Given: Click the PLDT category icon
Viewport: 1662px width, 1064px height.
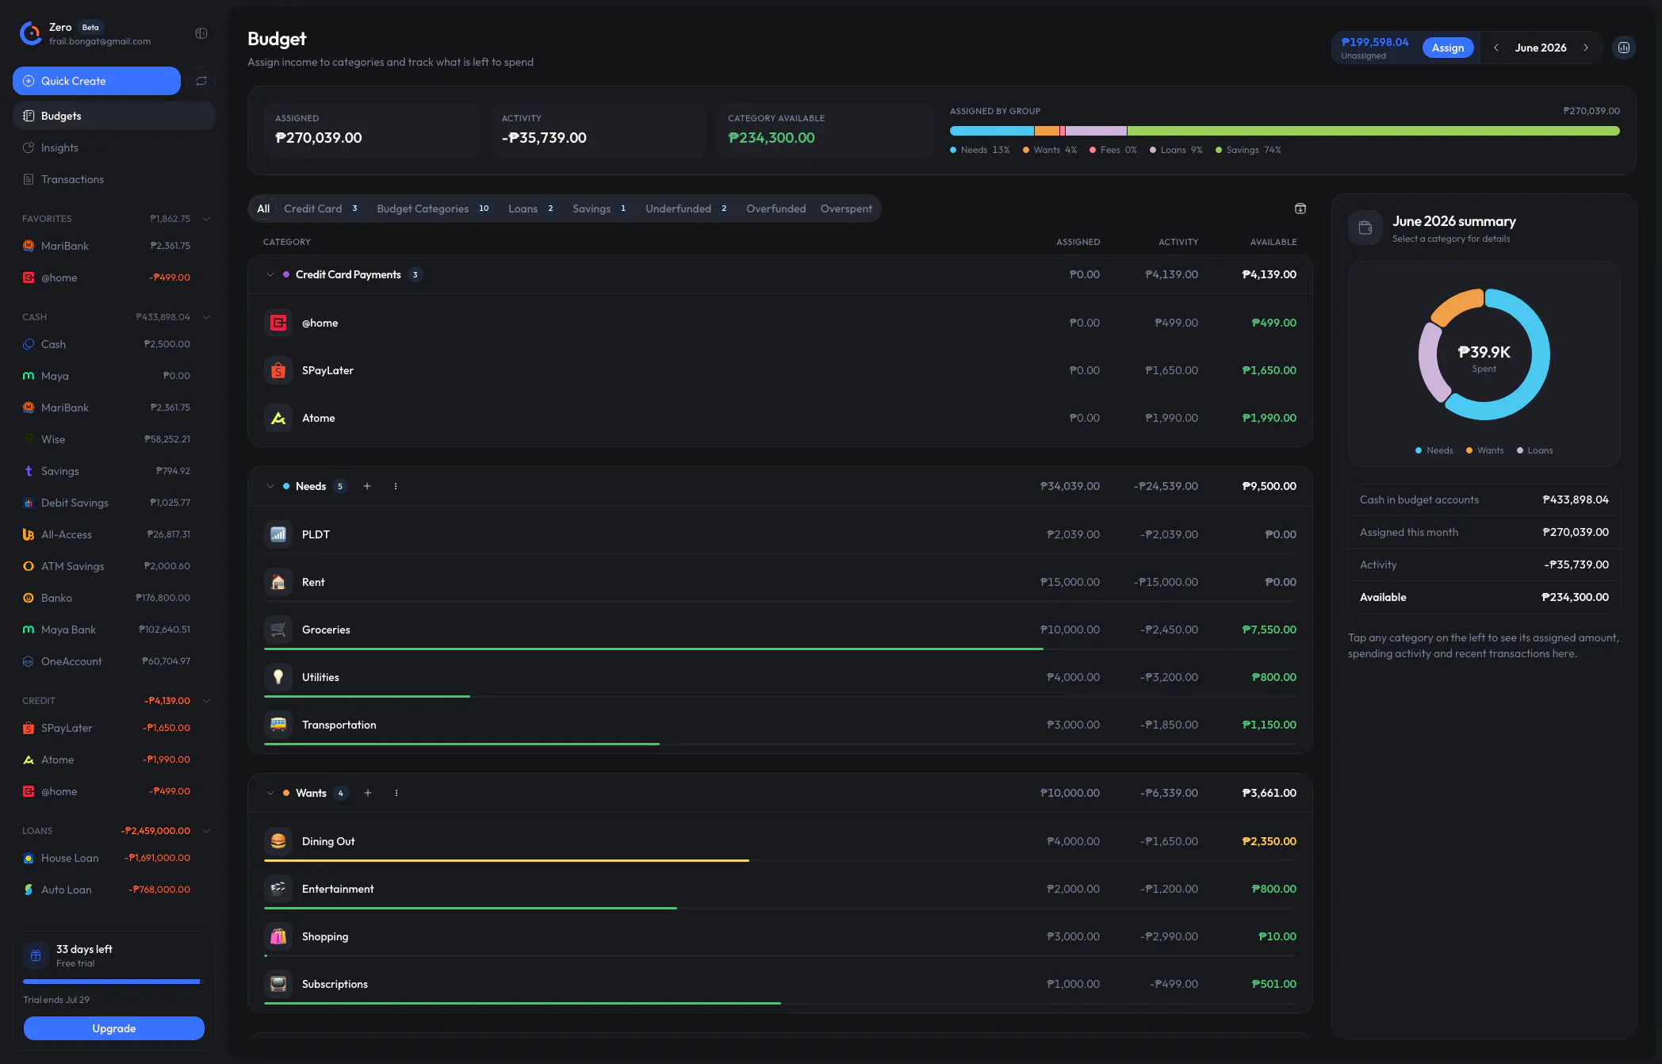Looking at the screenshot, I should 278,534.
